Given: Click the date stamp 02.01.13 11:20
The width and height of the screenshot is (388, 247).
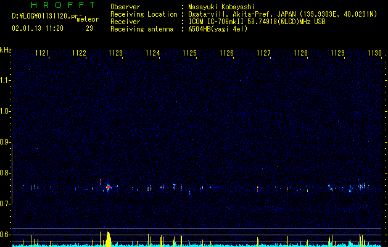Looking at the screenshot, I should [x=38, y=28].
